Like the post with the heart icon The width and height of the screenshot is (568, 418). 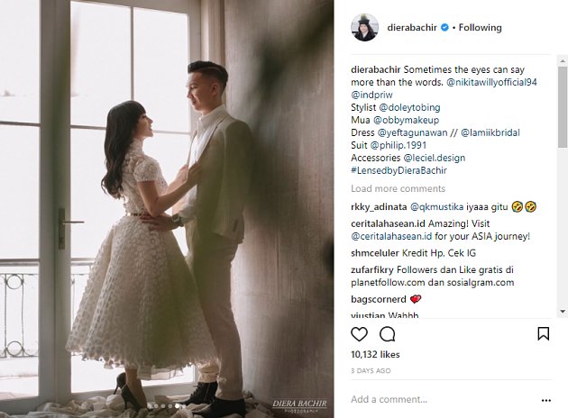pos(359,334)
